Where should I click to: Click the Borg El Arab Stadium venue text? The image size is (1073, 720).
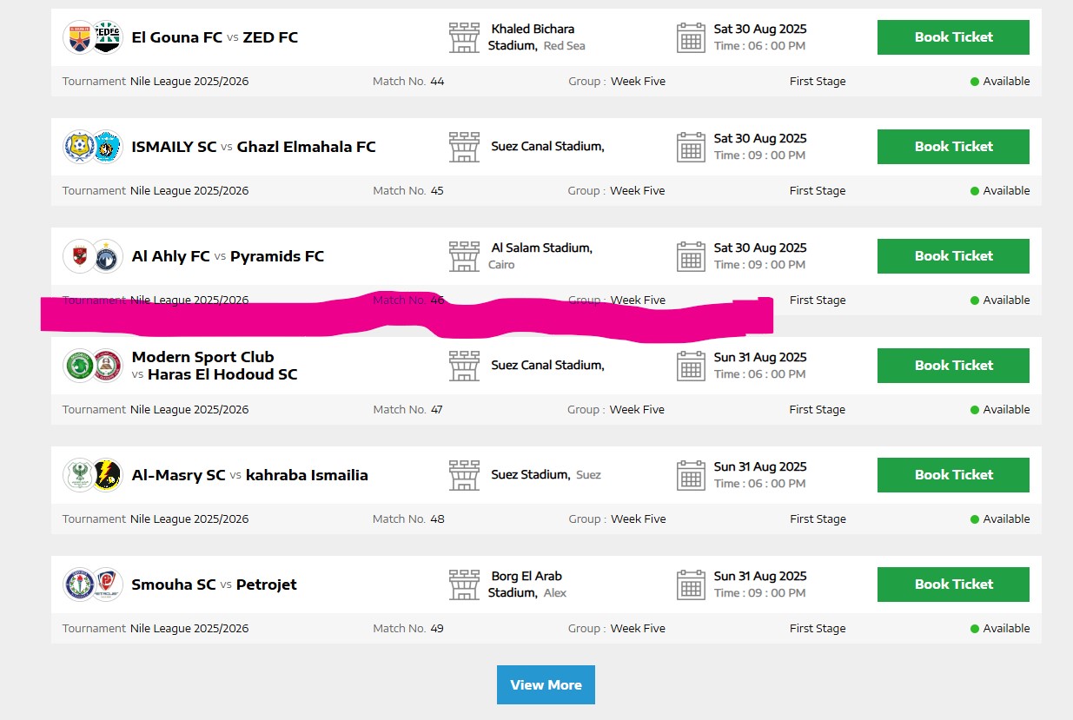[x=527, y=585]
